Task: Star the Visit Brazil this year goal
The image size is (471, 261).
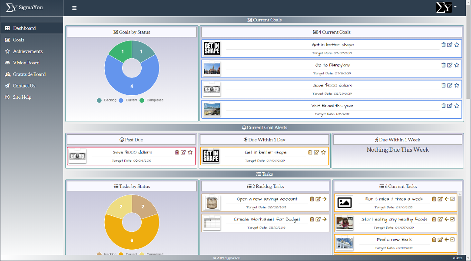Action: click(x=457, y=106)
